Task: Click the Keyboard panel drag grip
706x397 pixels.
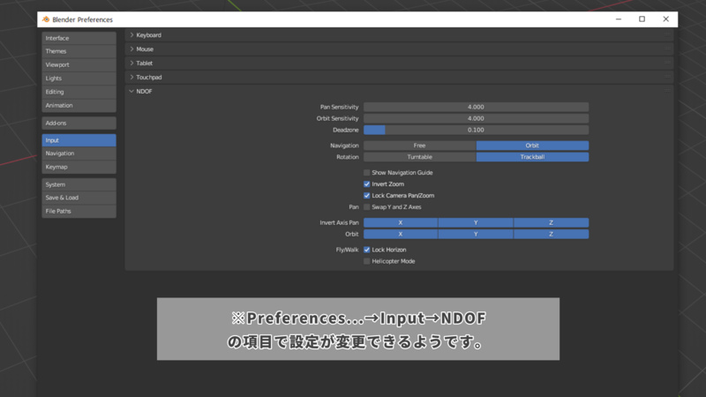Action: click(668, 35)
